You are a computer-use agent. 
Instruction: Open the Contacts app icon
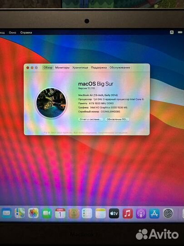point(74,213)
